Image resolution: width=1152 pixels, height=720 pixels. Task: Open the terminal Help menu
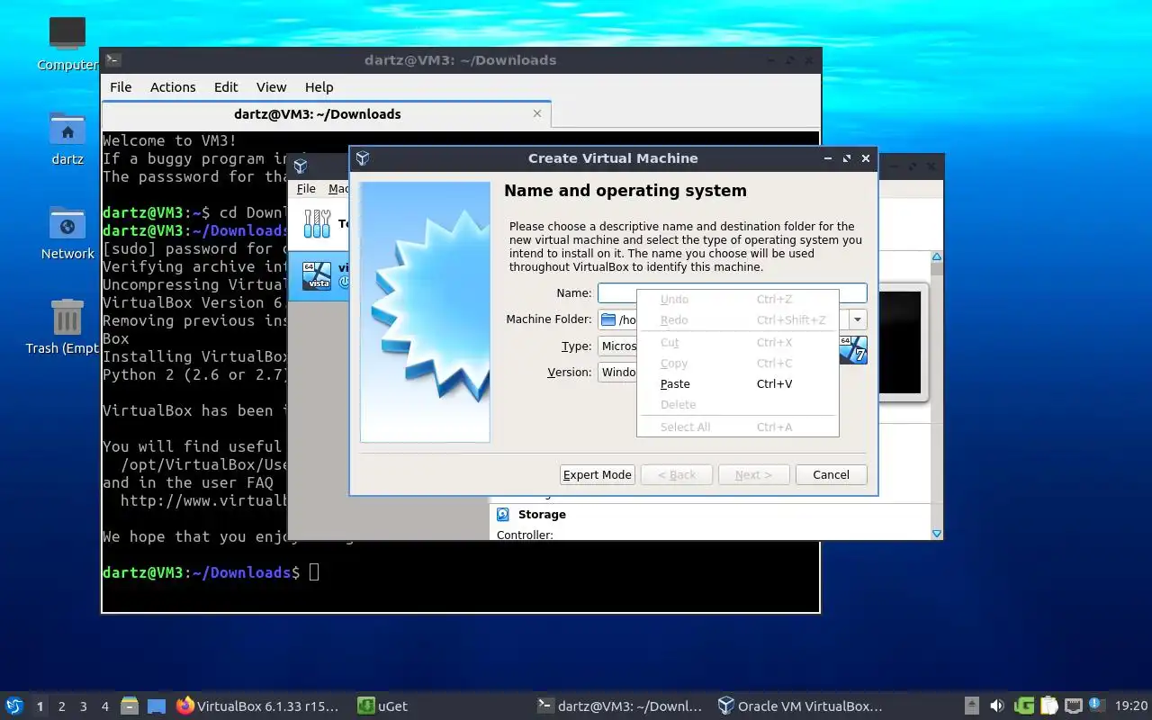tap(319, 87)
